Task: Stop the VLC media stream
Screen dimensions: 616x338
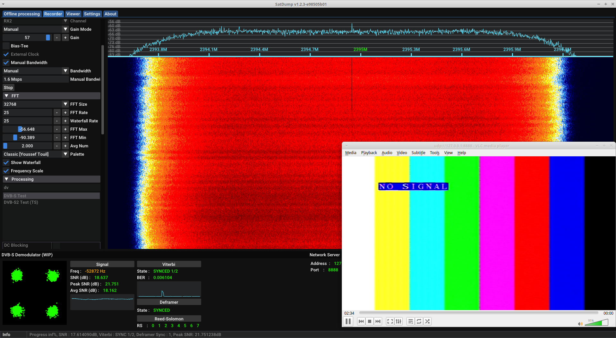Action: point(369,321)
